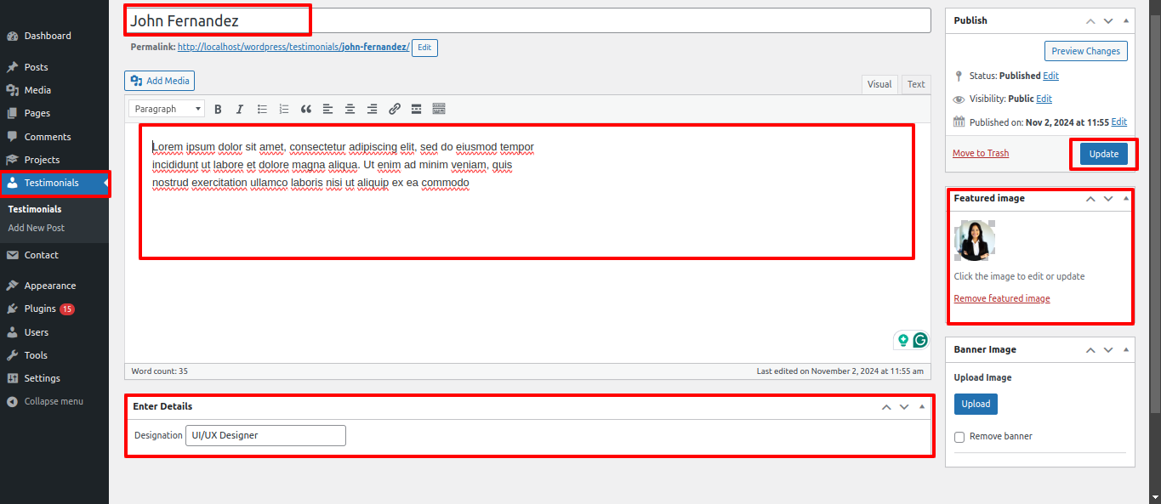Click the John Fernandez title field
Screen dimensions: 1161x504
528,20
